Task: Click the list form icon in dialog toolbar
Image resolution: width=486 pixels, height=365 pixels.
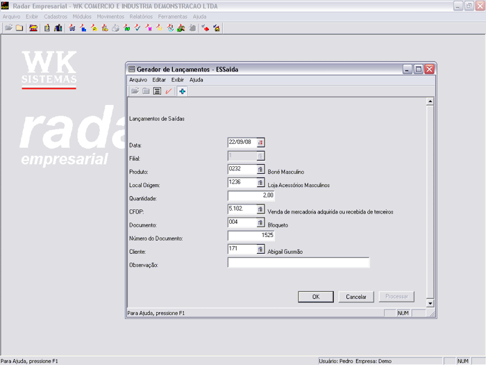Action: point(158,91)
